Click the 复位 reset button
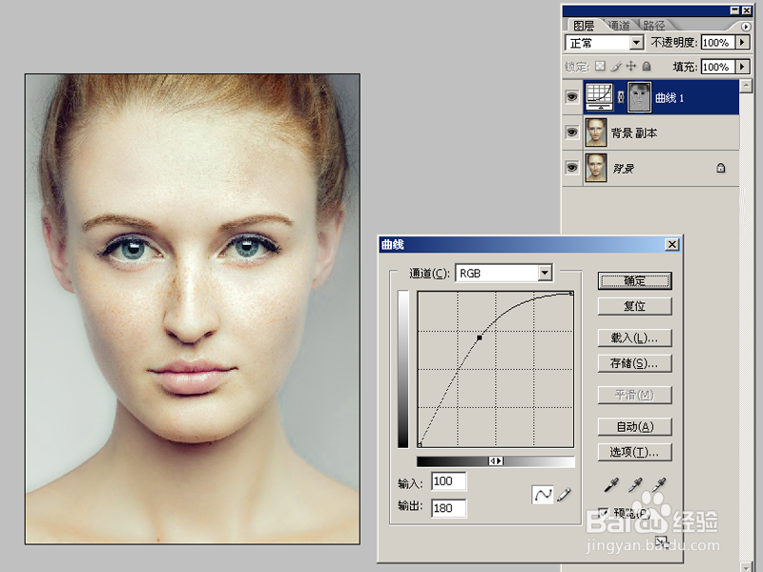This screenshot has height=572, width=763. point(634,306)
